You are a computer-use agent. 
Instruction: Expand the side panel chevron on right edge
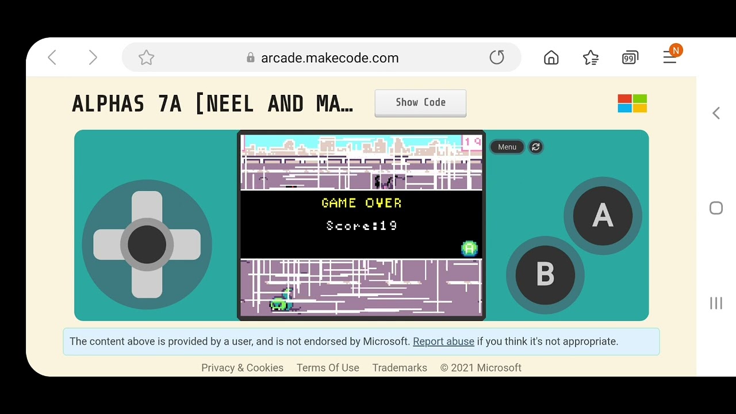(x=716, y=113)
